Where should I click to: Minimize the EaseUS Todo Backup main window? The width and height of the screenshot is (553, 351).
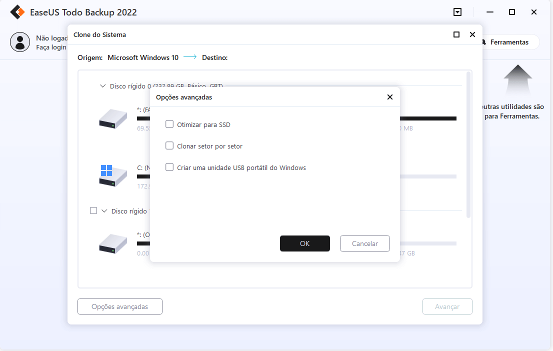(490, 12)
